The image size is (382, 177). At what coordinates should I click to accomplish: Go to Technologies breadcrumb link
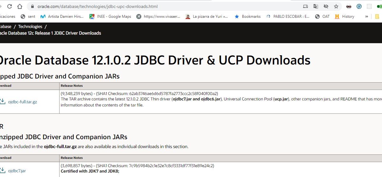(x=30, y=27)
